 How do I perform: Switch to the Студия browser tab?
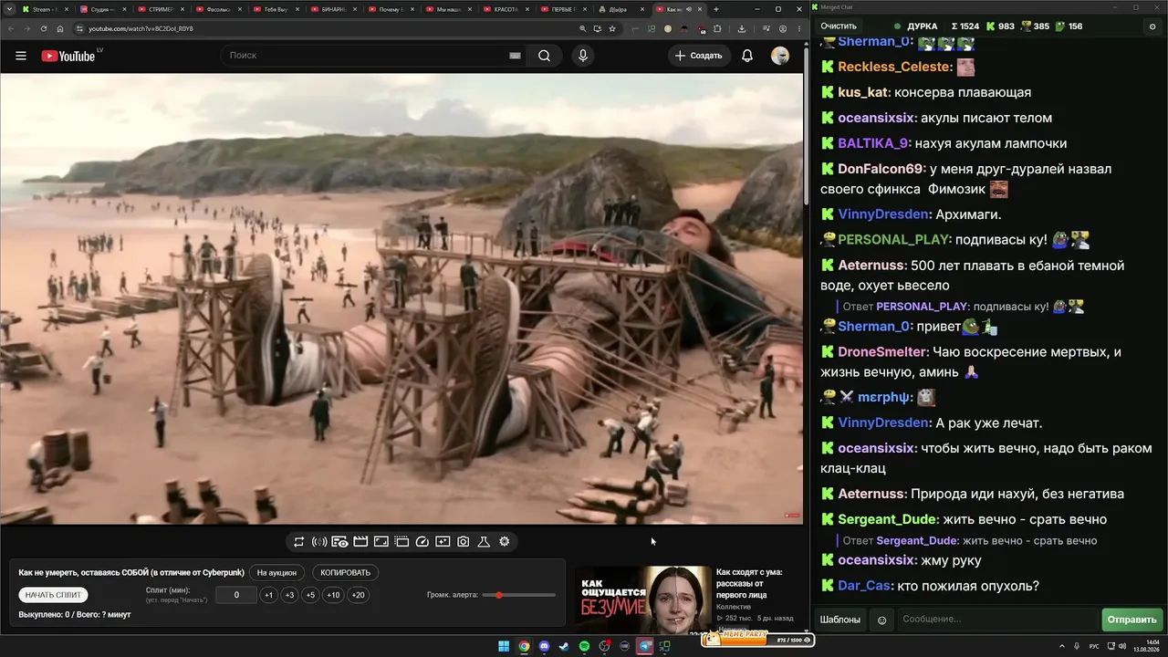click(102, 9)
